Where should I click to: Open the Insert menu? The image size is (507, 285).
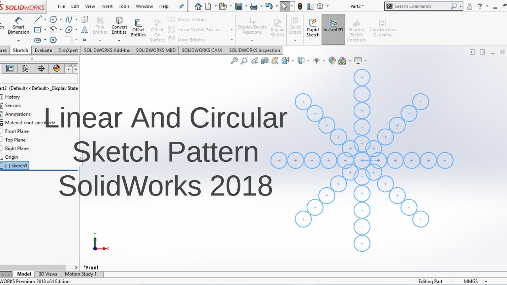tap(107, 6)
